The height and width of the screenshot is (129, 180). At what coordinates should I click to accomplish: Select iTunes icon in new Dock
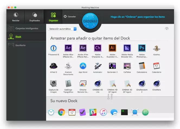[x=103, y=112]
